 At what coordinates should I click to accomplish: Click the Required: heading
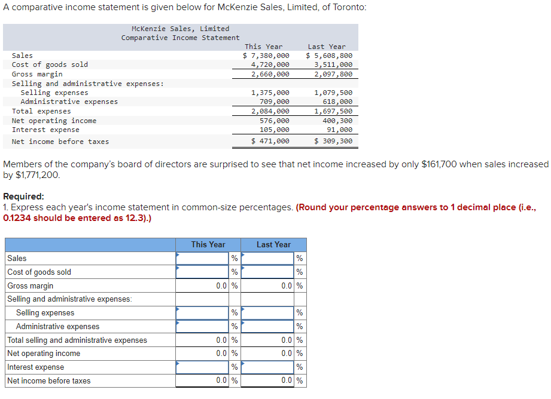tap(23, 197)
